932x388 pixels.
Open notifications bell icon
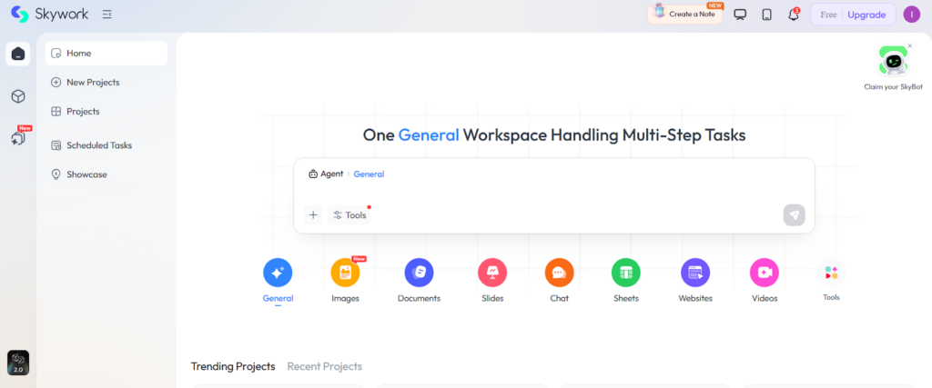pyautogui.click(x=794, y=15)
